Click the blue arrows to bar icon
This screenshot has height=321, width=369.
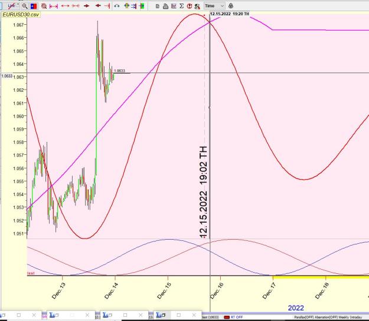pyautogui.click(x=134, y=6)
